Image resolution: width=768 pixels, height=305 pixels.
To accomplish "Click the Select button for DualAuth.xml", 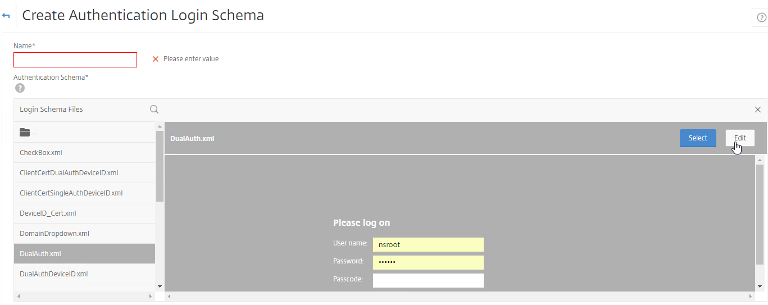I will (698, 138).
